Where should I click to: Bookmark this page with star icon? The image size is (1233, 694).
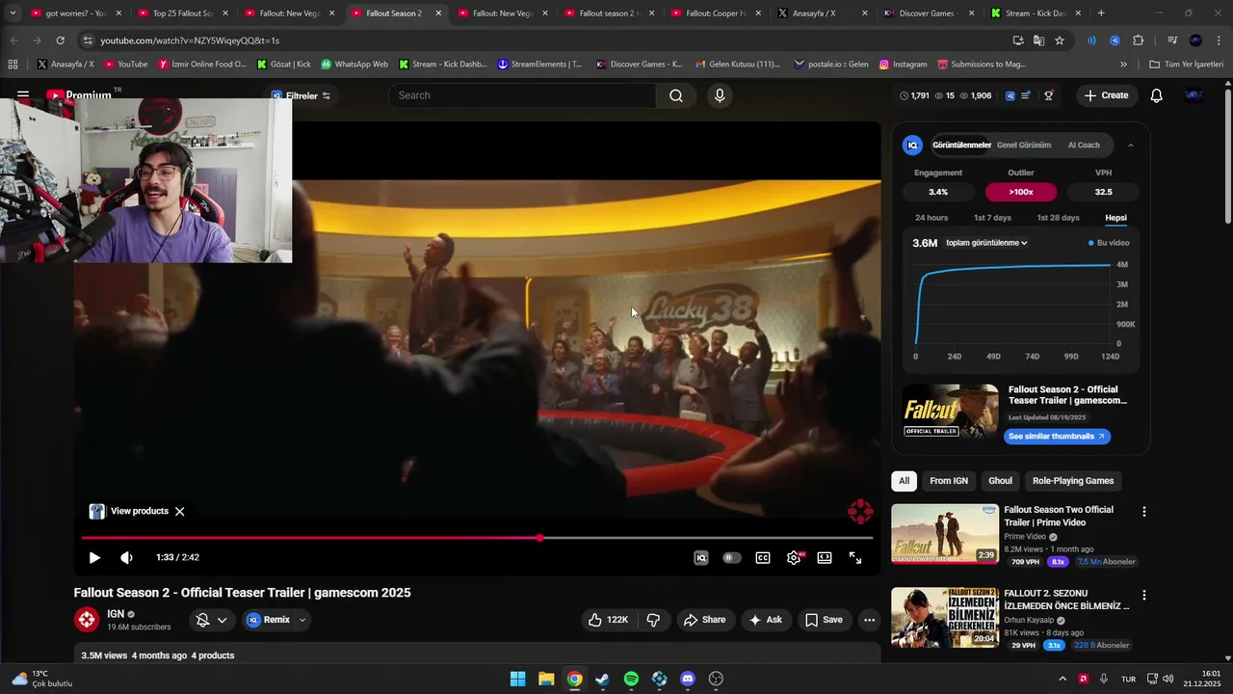point(1060,40)
